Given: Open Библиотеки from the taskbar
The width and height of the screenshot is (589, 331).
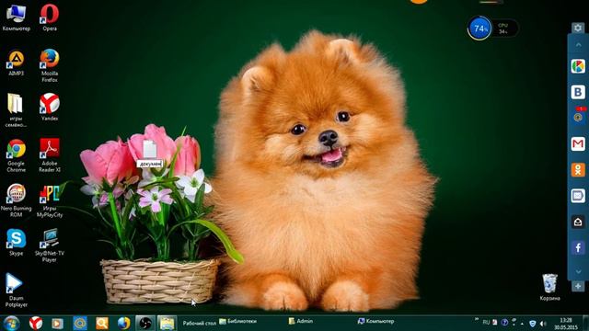Looking at the screenshot, I should pos(238,321).
